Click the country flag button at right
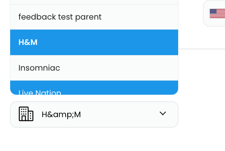The height and width of the screenshot is (151, 225). click(214, 13)
